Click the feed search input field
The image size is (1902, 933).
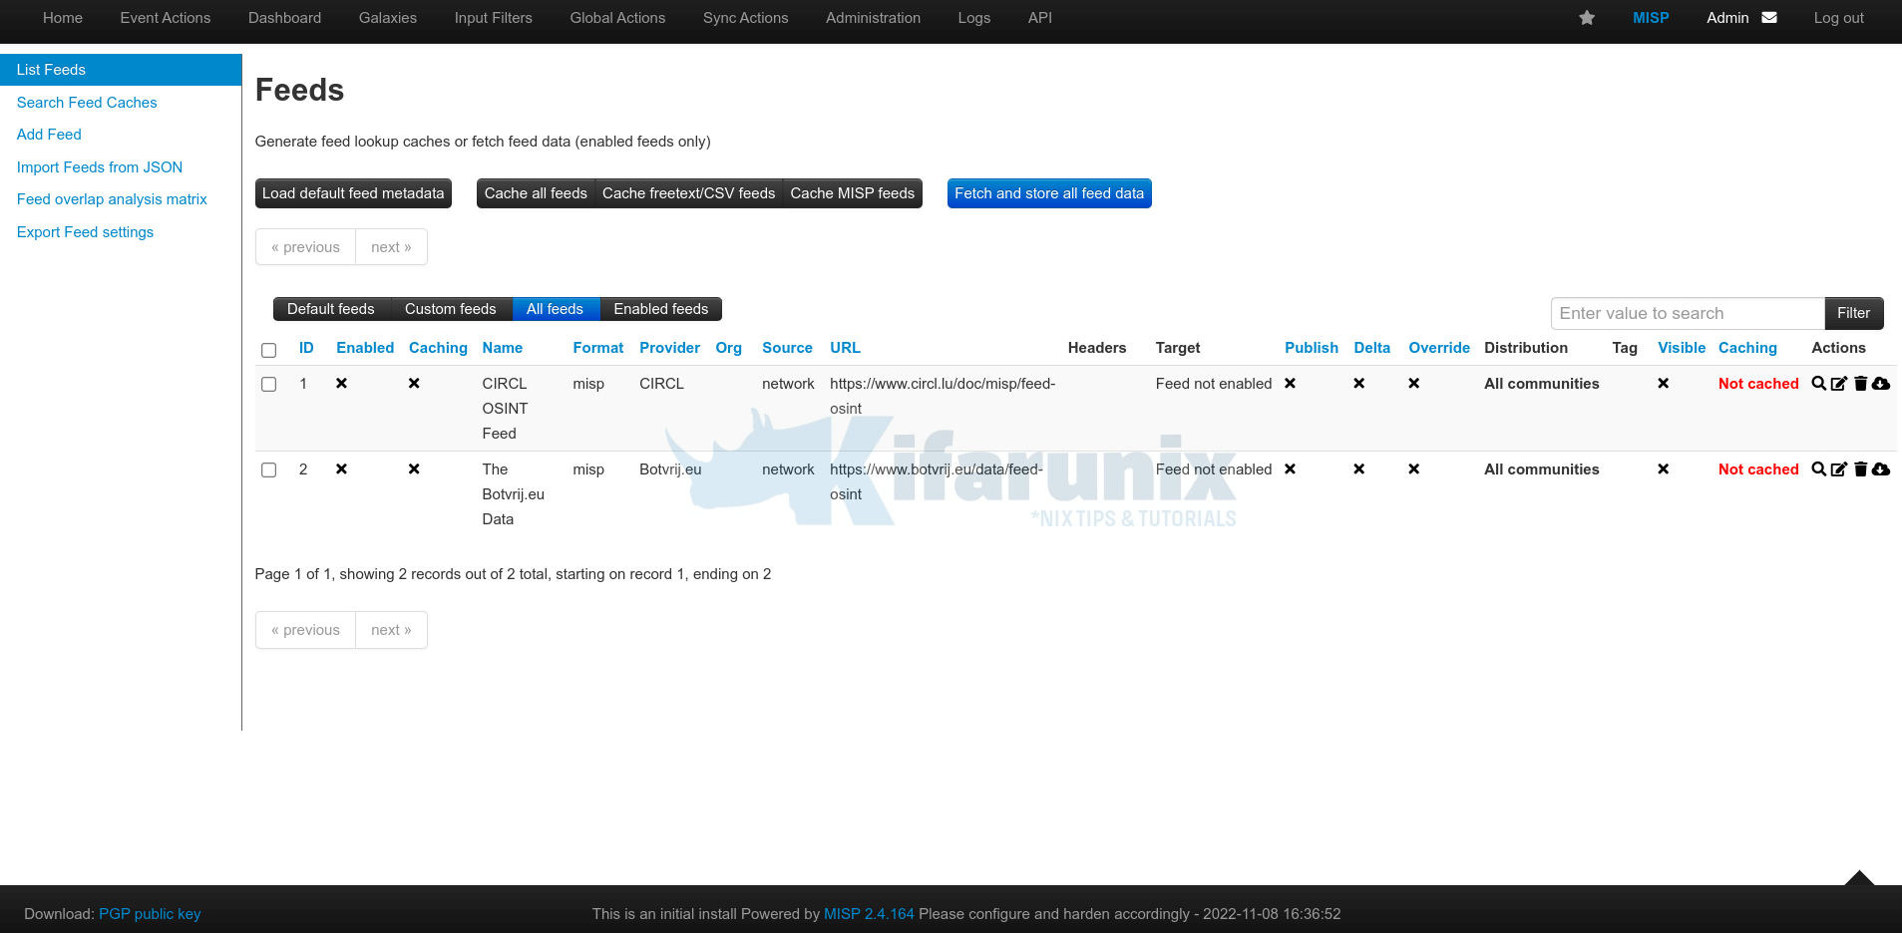[x=1688, y=313]
